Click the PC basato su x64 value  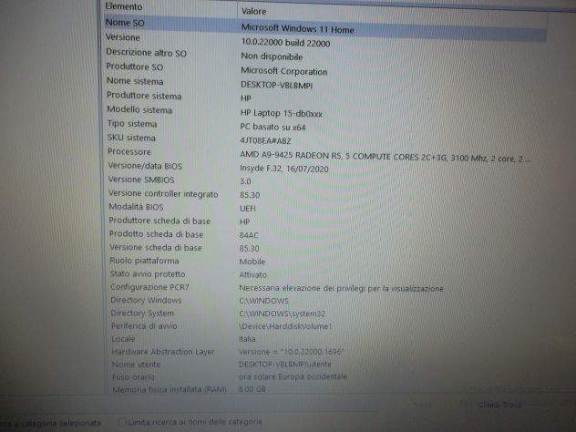(273, 127)
